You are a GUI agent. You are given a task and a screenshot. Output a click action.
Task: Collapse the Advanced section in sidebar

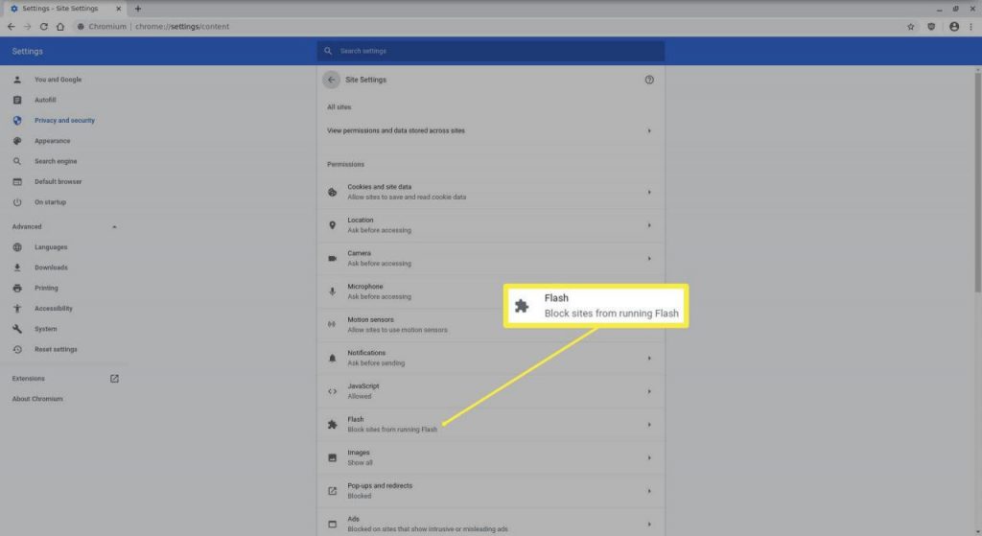(114, 226)
